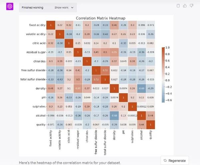
Task: Click the heatmap caption text below image
Action: click(x=70, y=163)
